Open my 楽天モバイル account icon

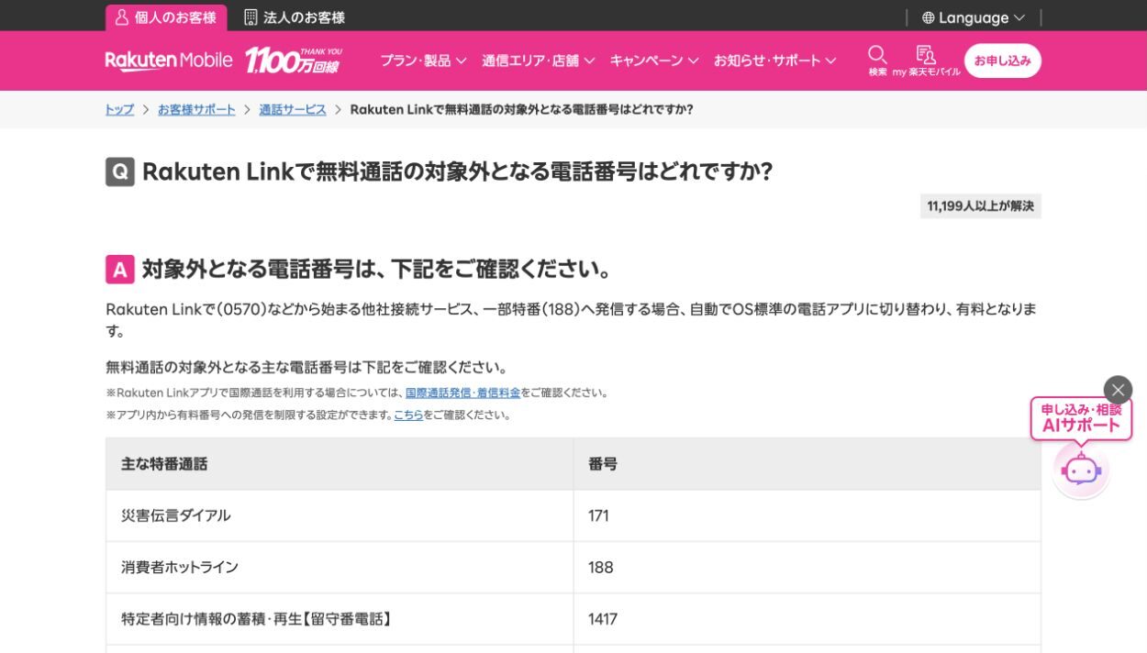point(926,61)
